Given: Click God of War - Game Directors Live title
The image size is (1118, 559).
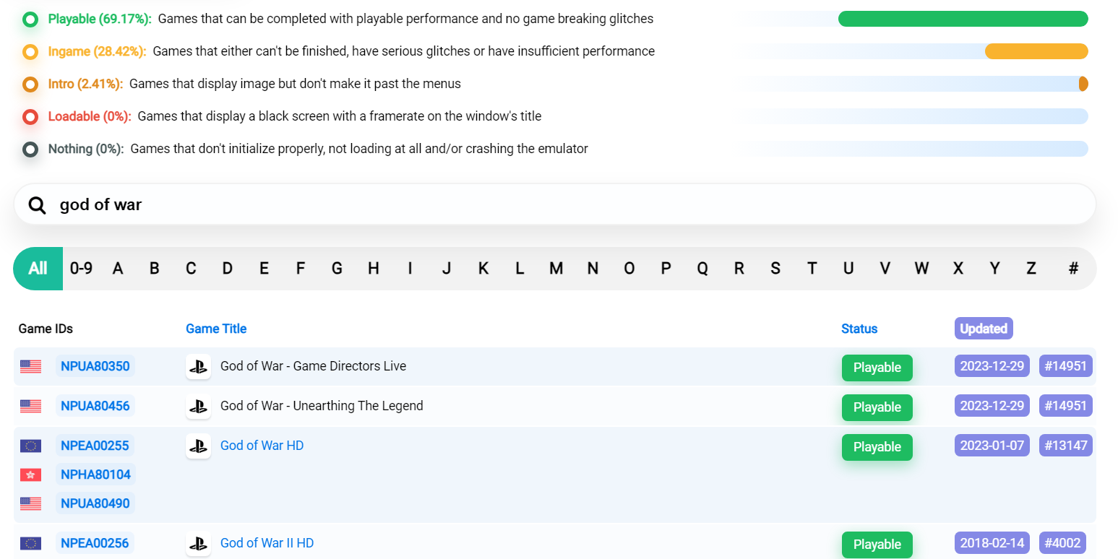Looking at the screenshot, I should point(313,366).
